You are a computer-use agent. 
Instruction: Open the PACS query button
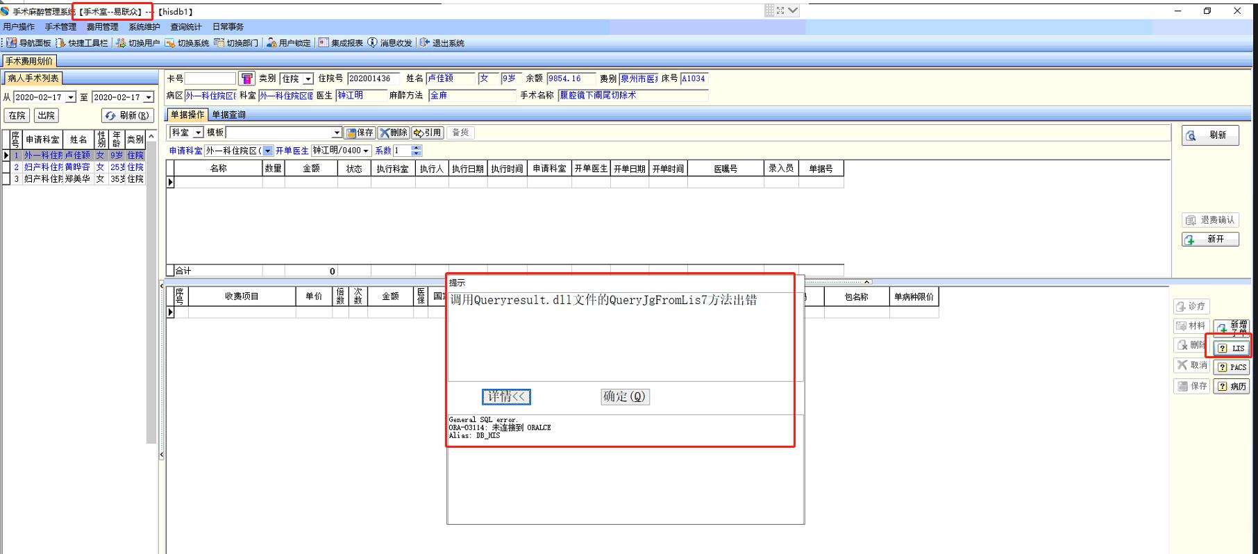click(x=1232, y=367)
